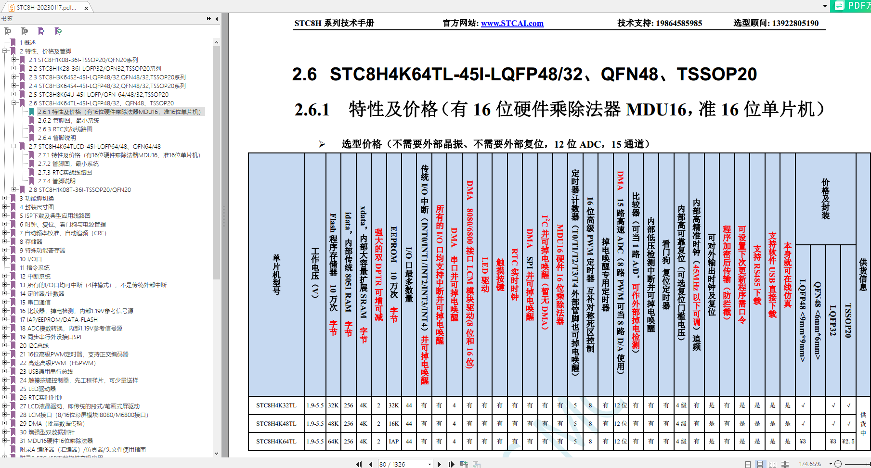
Task: Click the delete bookmark icon
Action: pyautogui.click(x=8, y=31)
